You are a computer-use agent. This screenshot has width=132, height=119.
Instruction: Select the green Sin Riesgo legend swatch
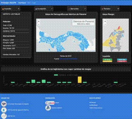click(107, 59)
